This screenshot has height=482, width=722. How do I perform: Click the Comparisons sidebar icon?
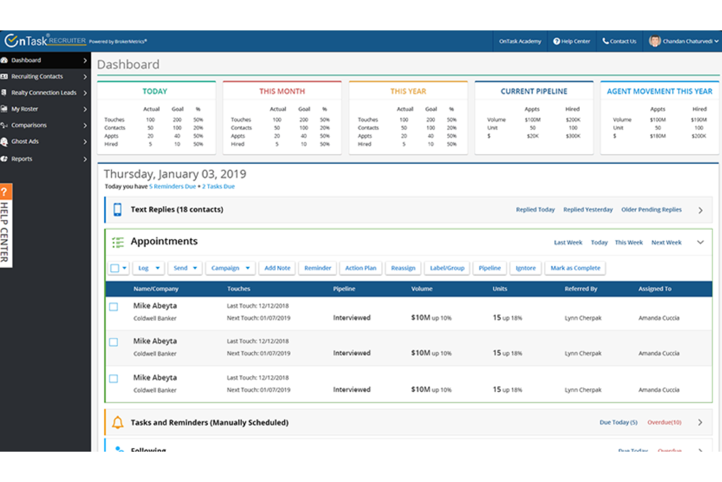(4, 125)
